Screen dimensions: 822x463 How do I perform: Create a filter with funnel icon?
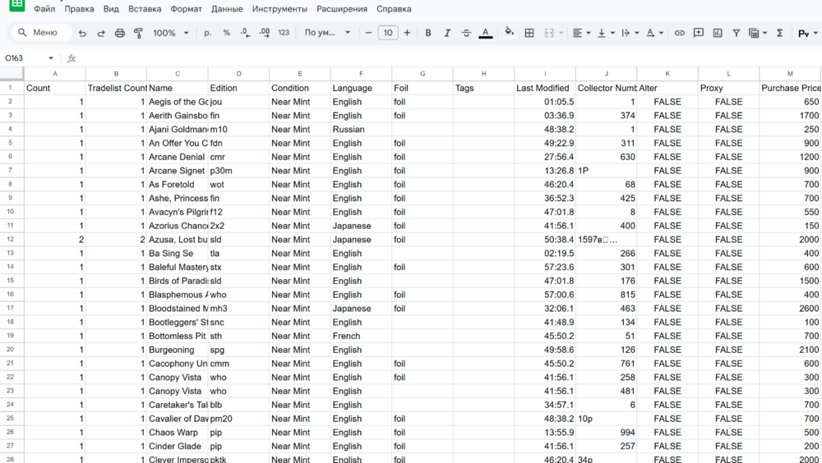[x=737, y=33]
